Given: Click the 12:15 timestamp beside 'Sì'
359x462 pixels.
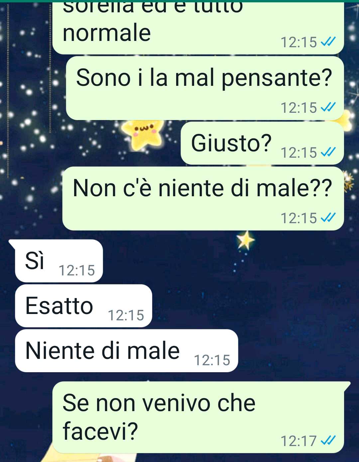Looking at the screenshot, I should click(77, 270).
